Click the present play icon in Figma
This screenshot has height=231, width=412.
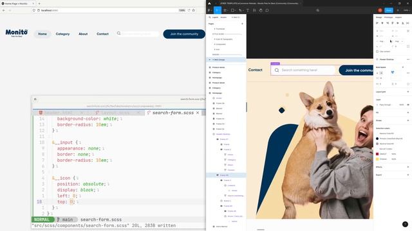click(398, 10)
